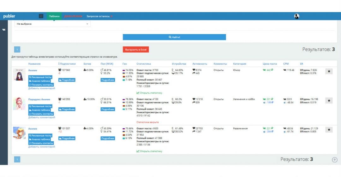
Task: Click Выгрузить в Excel button
Action: point(136,50)
